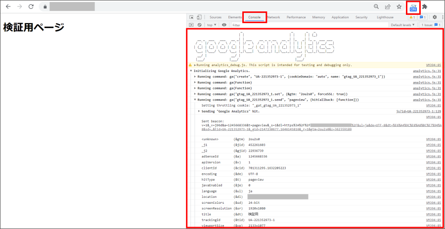Open the Performance tab

click(296, 17)
